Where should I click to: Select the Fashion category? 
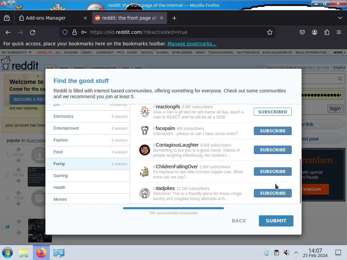(x=88, y=140)
